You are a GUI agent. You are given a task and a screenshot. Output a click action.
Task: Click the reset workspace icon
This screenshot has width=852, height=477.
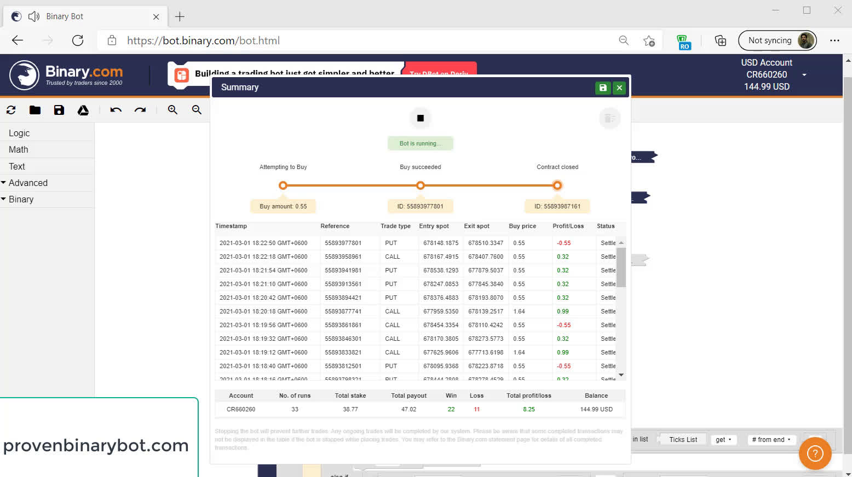click(11, 110)
